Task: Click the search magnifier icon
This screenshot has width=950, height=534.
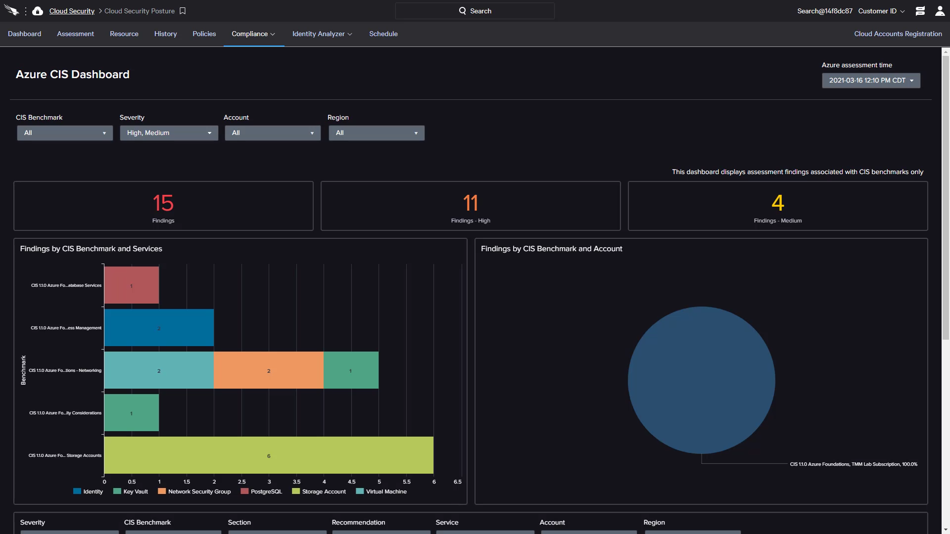Action: 463,11
